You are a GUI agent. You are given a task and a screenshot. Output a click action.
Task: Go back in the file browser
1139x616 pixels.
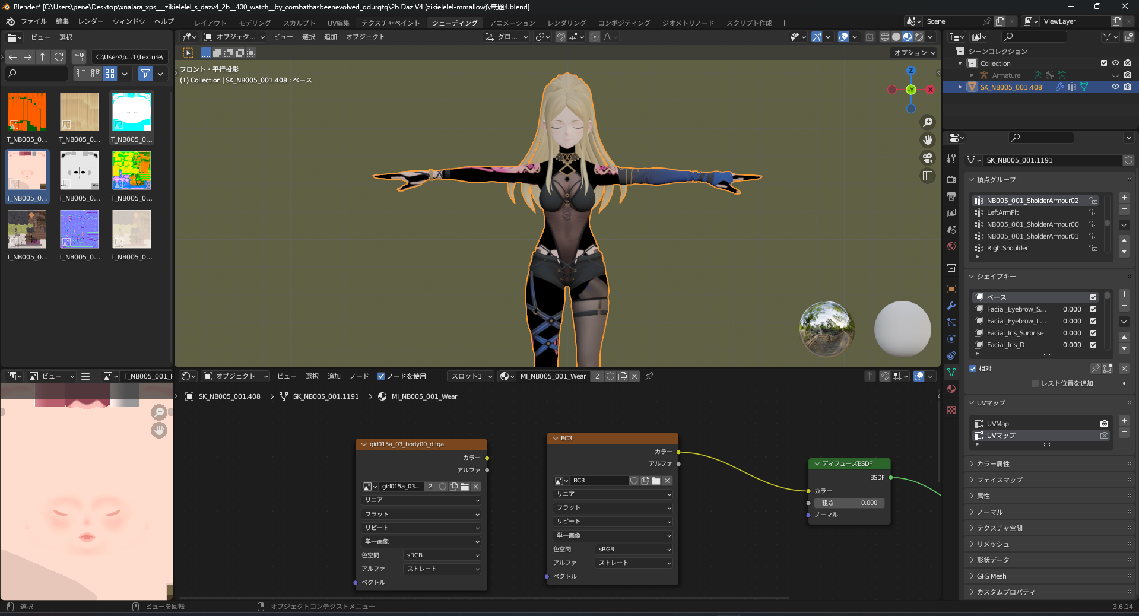point(12,57)
